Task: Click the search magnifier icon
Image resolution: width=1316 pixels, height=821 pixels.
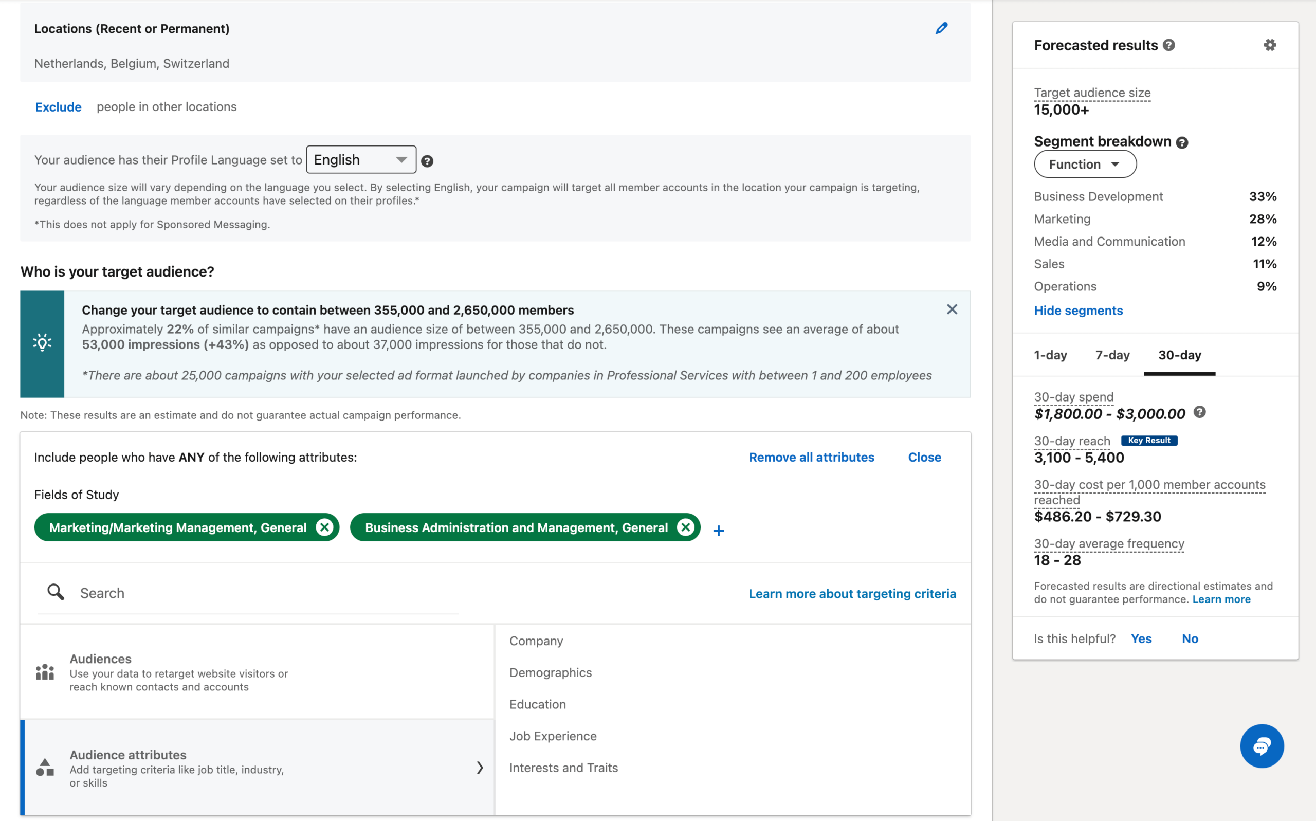Action: pos(56,592)
